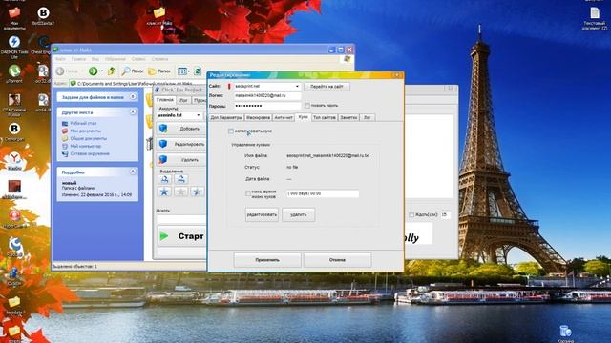Click the Пароль password field
Viewport: 611px width, 343px height.
pos(267,106)
